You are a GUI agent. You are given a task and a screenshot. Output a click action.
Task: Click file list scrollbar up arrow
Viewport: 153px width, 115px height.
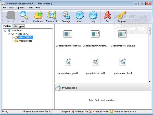tap(150, 26)
